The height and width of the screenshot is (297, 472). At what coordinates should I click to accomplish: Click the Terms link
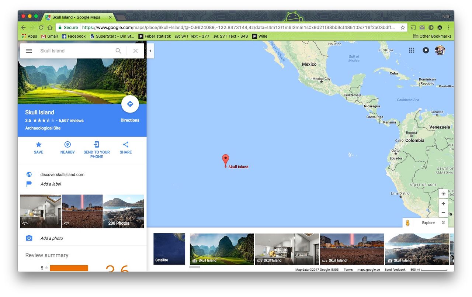[x=348, y=270]
